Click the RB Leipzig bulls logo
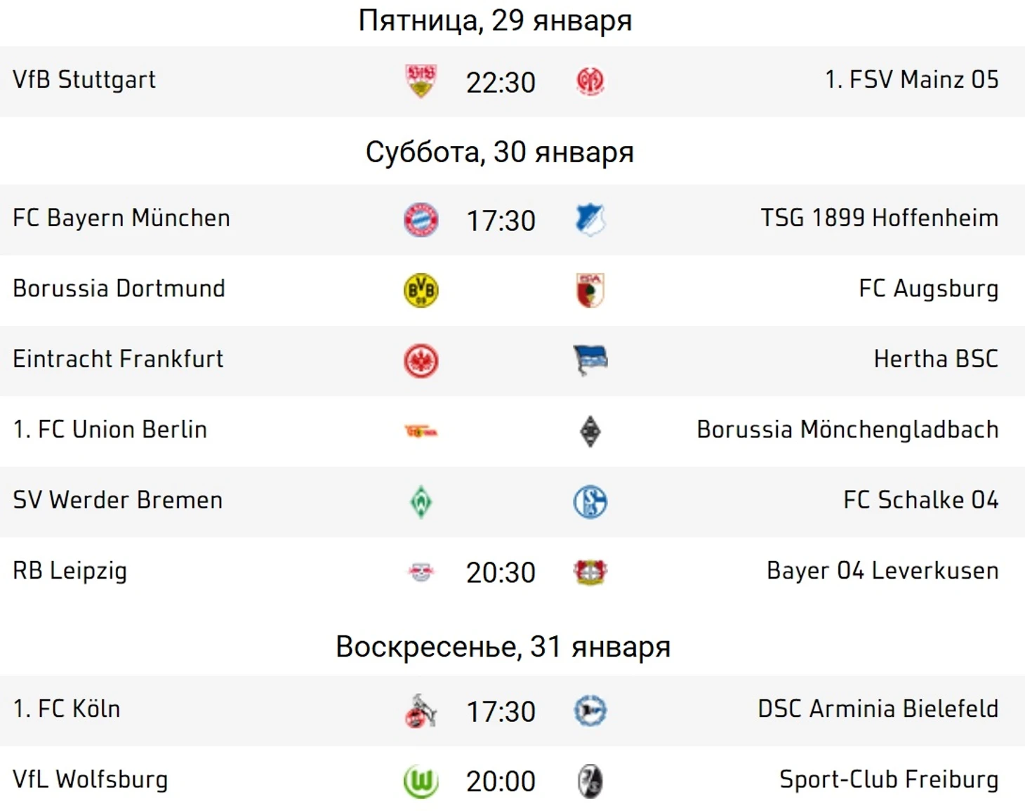Viewport: 1025px width, 811px height. coord(421,572)
